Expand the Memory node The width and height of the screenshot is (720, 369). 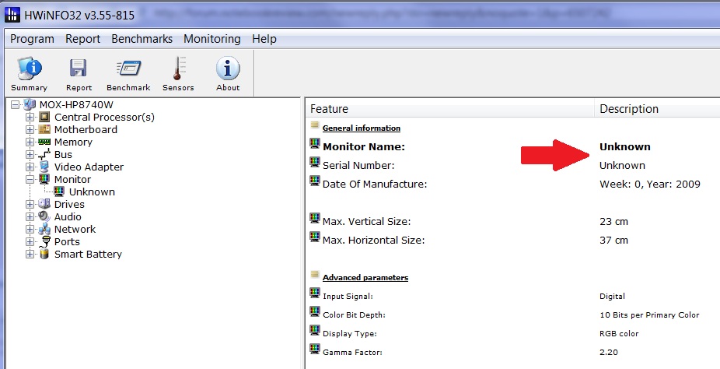[30, 142]
